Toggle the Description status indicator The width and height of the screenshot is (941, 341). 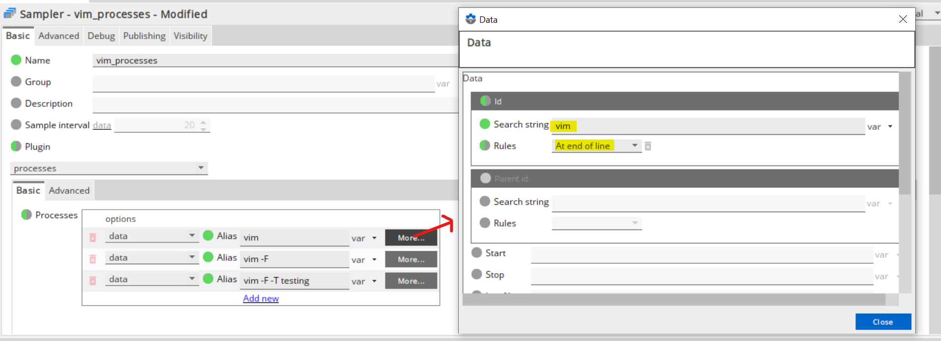tap(16, 103)
